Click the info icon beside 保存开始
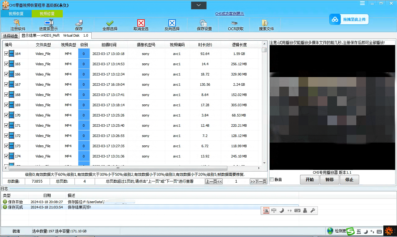Viewport: 397px width, 237px height. click(x=5, y=202)
